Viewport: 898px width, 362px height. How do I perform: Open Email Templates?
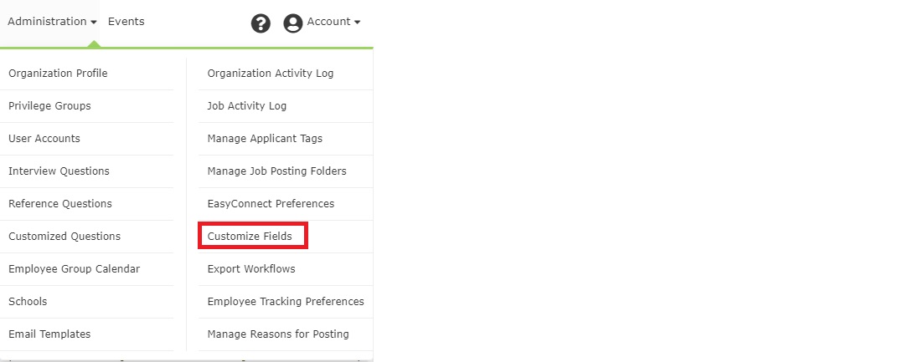pyautogui.click(x=49, y=334)
